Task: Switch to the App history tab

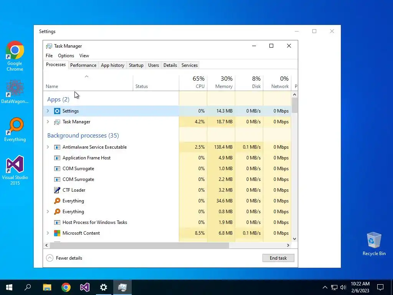Action: click(112, 65)
